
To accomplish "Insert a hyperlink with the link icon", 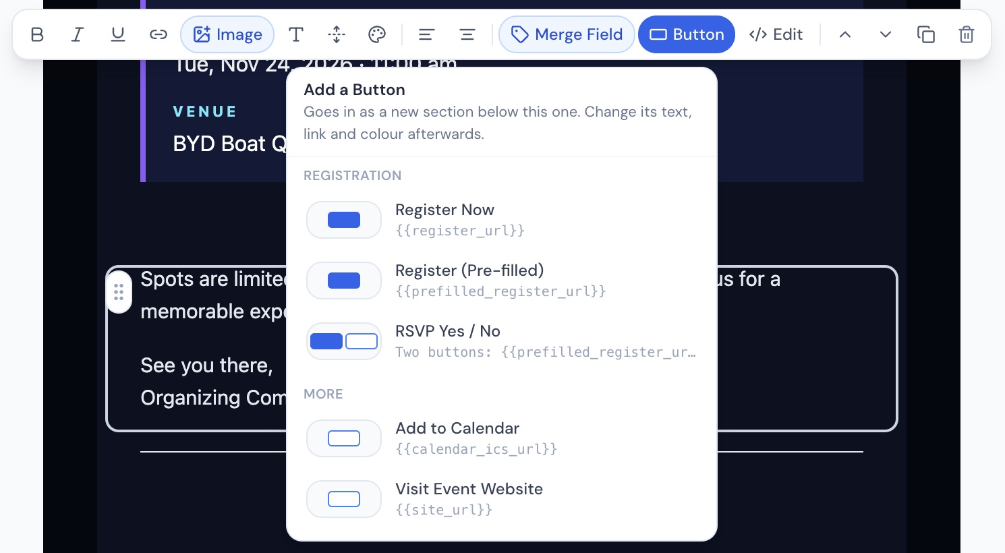I will (x=159, y=34).
